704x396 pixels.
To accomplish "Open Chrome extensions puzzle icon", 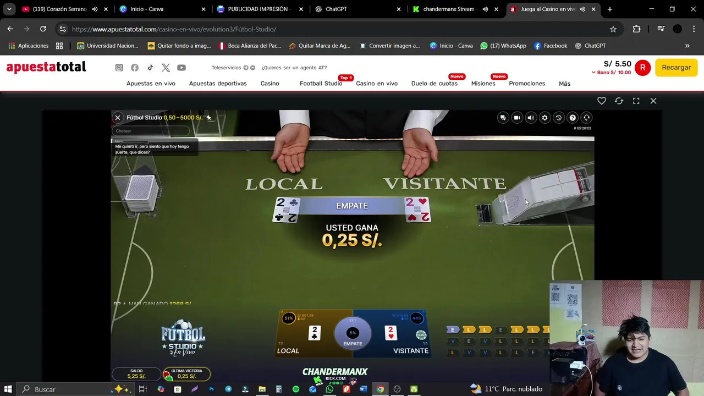I will click(637, 29).
